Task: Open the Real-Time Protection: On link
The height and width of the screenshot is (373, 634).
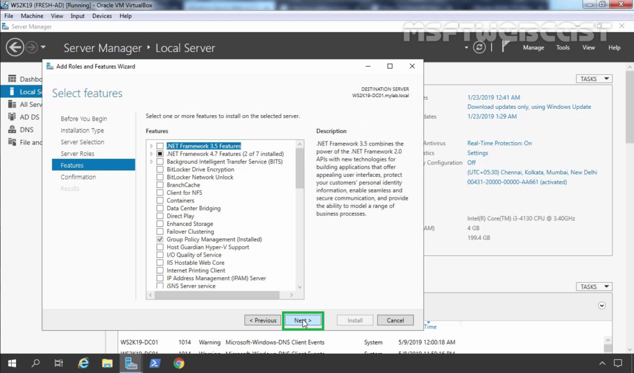Action: (500, 143)
